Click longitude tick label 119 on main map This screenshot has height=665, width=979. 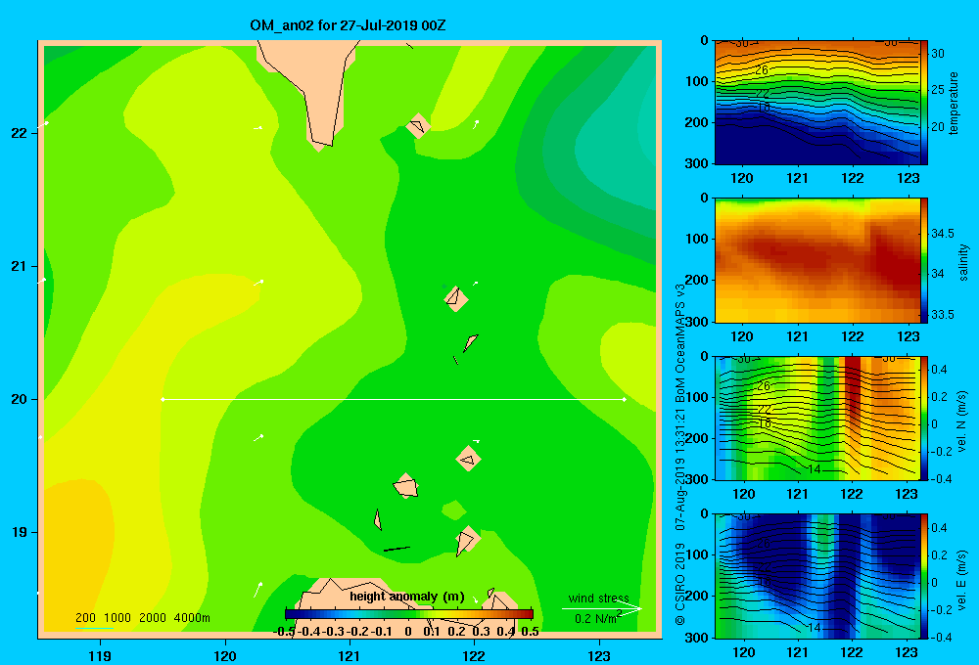100,655
